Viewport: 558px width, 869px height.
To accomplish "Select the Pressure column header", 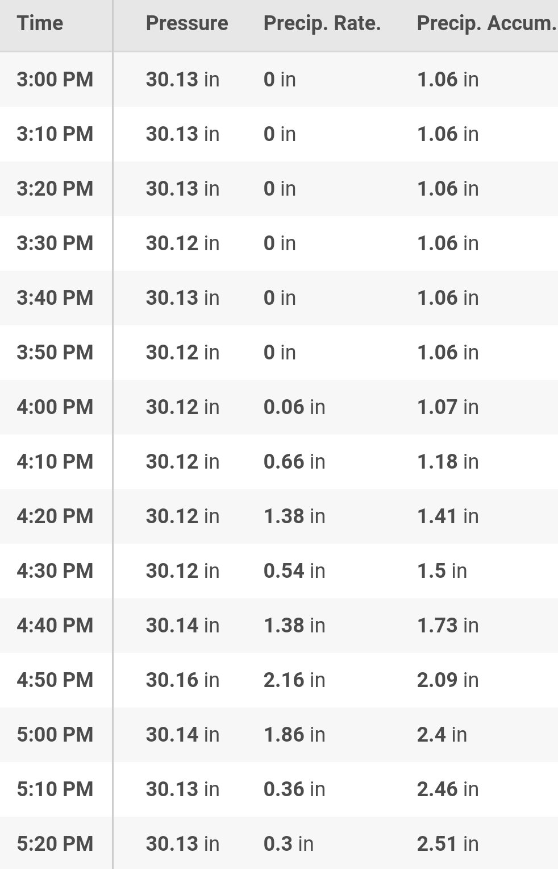I will pos(187,23).
